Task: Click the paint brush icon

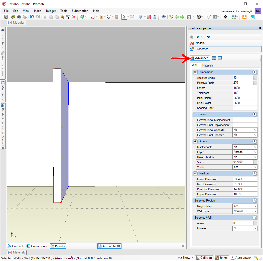Action: point(62,17)
